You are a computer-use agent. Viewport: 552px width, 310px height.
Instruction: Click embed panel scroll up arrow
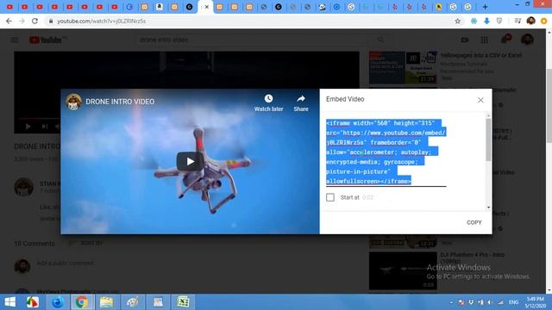[488, 115]
